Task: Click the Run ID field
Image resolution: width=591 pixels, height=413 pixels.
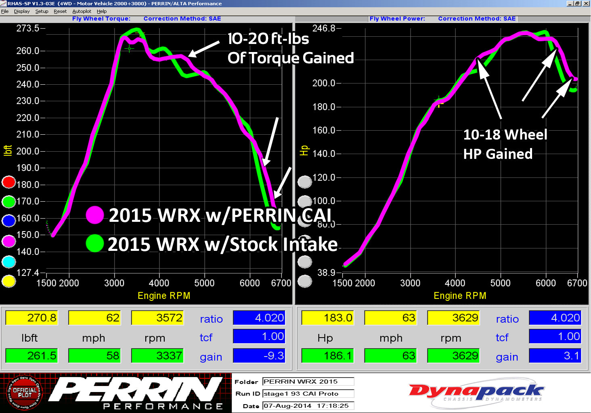Action: click(x=308, y=394)
